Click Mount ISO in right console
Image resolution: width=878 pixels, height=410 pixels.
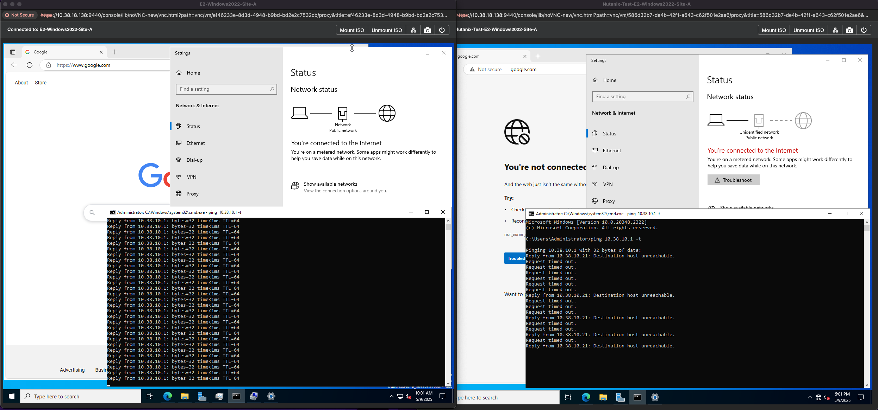774,30
